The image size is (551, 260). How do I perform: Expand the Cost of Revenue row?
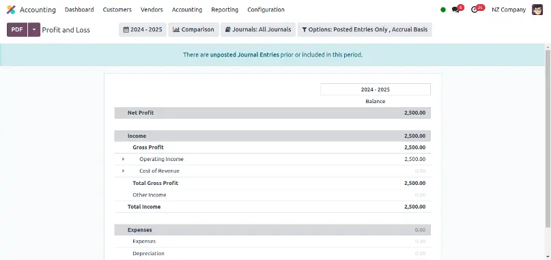coord(123,171)
